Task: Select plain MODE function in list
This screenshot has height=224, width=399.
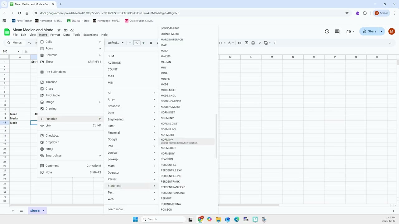Action: [187, 84]
